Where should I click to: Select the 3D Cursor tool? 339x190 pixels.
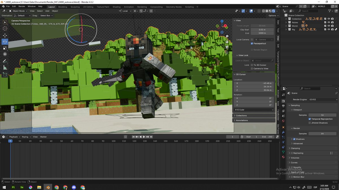coord(5,29)
